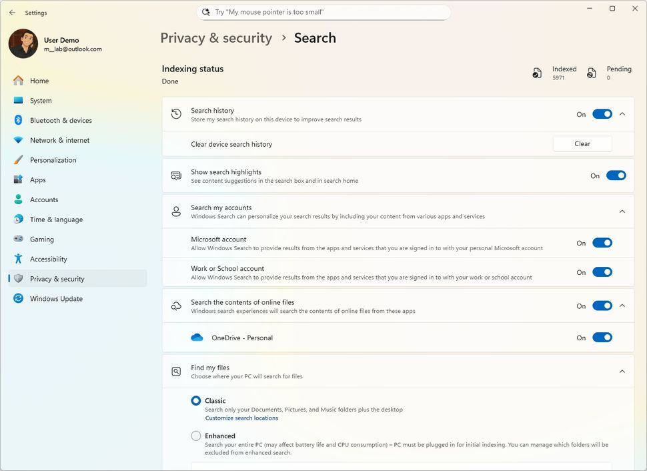Viewport: 647px width, 471px height.
Task: Select the Enhanced search radio button
Action: pyautogui.click(x=196, y=436)
